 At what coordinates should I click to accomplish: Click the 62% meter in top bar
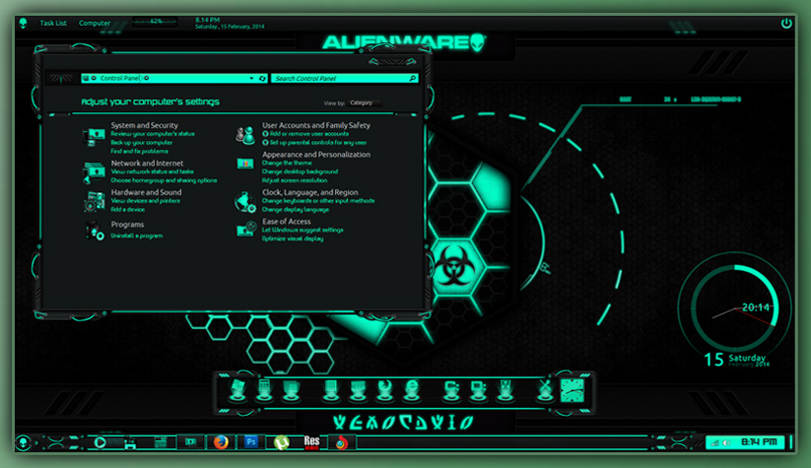[155, 22]
